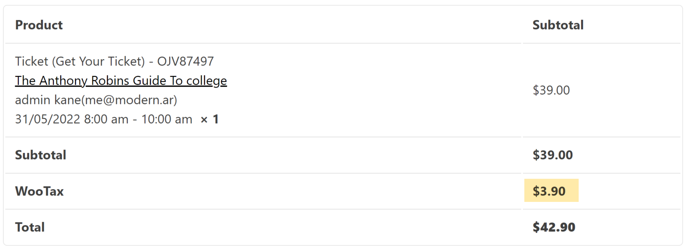Click the $42.90 total amount
The image size is (687, 251).
tap(554, 227)
